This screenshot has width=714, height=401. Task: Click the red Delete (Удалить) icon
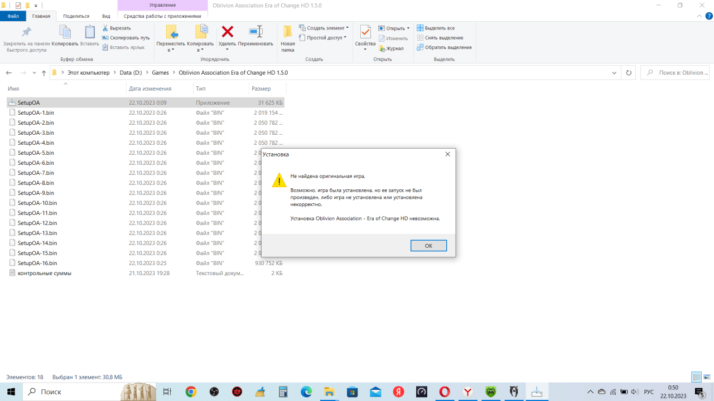227,32
